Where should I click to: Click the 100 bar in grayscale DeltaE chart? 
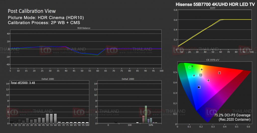point(87,122)
